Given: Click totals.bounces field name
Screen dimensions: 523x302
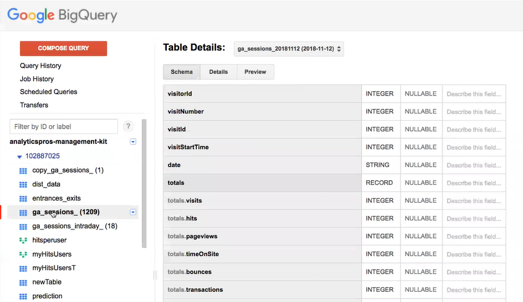Looking at the screenshot, I should (x=189, y=272).
